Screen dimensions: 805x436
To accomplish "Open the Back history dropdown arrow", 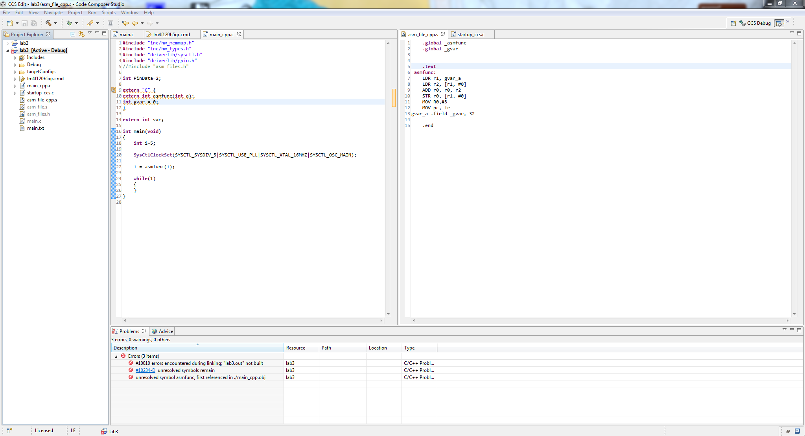I will [x=142, y=23].
